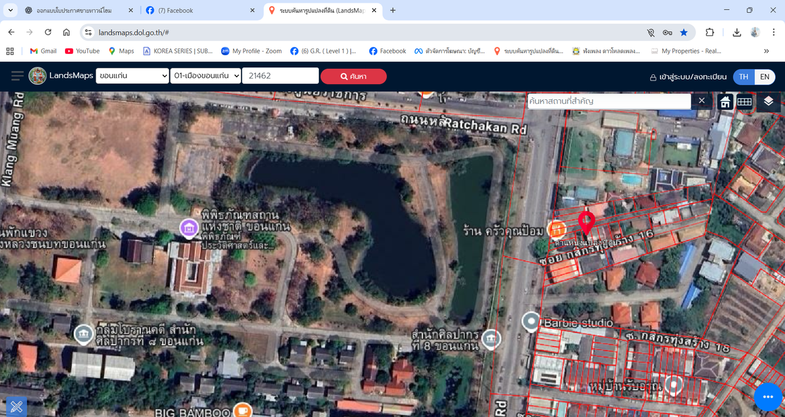Expand the district dropdown 01-เมืองขอนแก่น
The image size is (785, 417).
(x=205, y=76)
